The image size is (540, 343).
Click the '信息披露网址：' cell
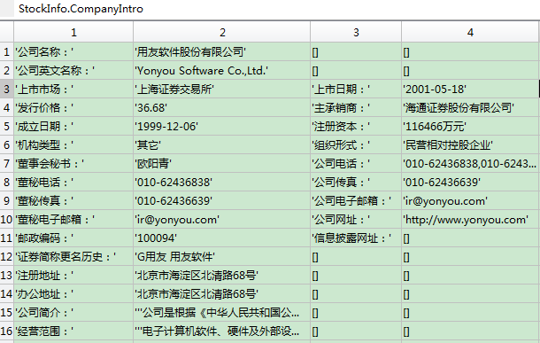coord(356,238)
